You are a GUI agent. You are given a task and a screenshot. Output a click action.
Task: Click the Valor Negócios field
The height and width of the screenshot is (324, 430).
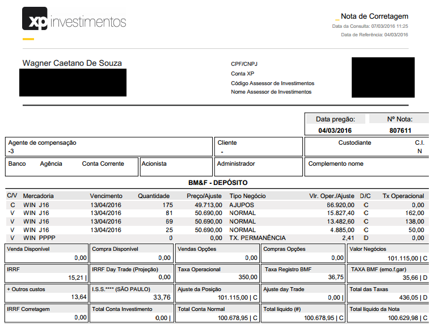pos(388,253)
